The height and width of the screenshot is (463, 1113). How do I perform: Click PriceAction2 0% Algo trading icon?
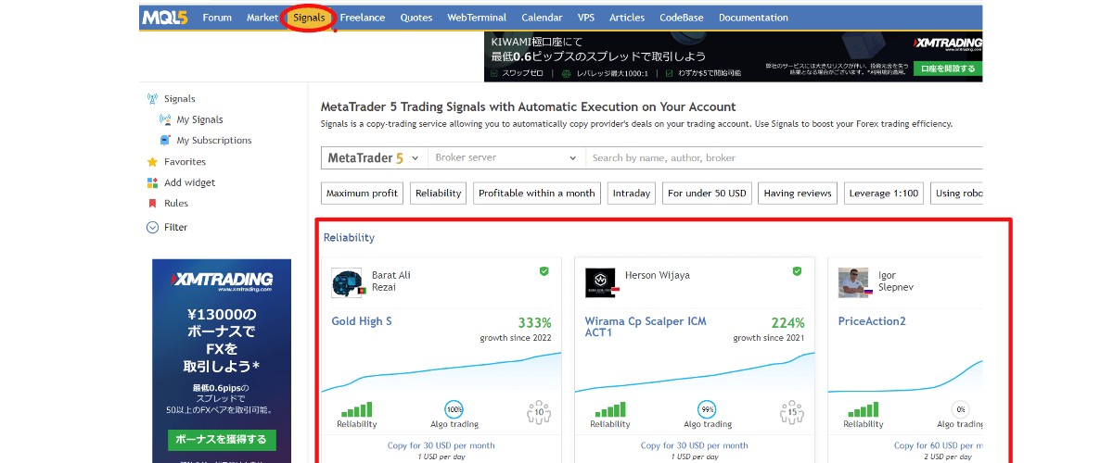click(x=960, y=409)
